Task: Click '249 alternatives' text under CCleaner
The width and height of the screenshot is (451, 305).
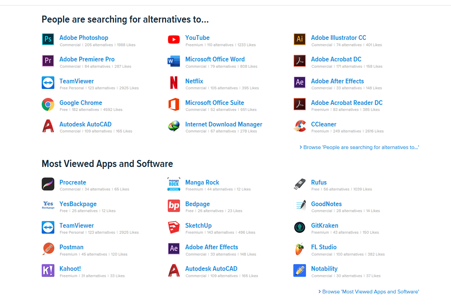Action: 347,131
